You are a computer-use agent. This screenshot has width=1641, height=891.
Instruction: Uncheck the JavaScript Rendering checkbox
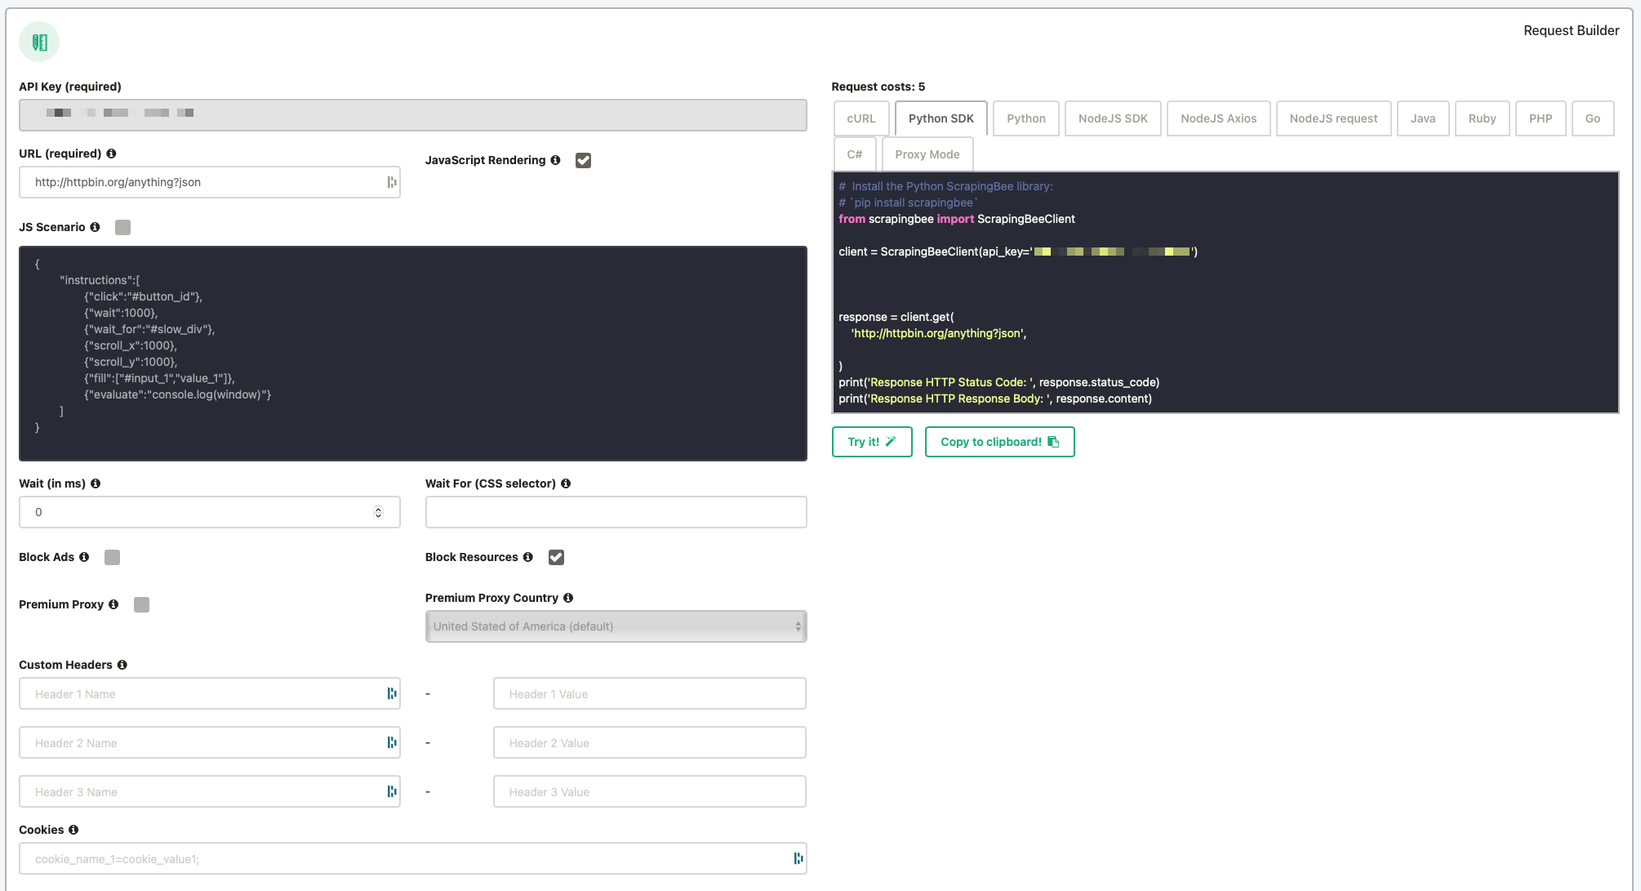(583, 160)
